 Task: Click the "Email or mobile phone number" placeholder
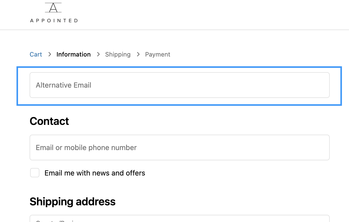point(86,148)
